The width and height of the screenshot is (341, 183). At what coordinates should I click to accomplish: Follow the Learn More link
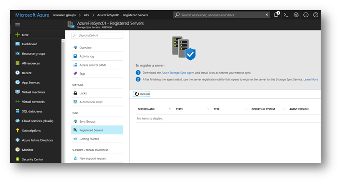tap(311, 79)
